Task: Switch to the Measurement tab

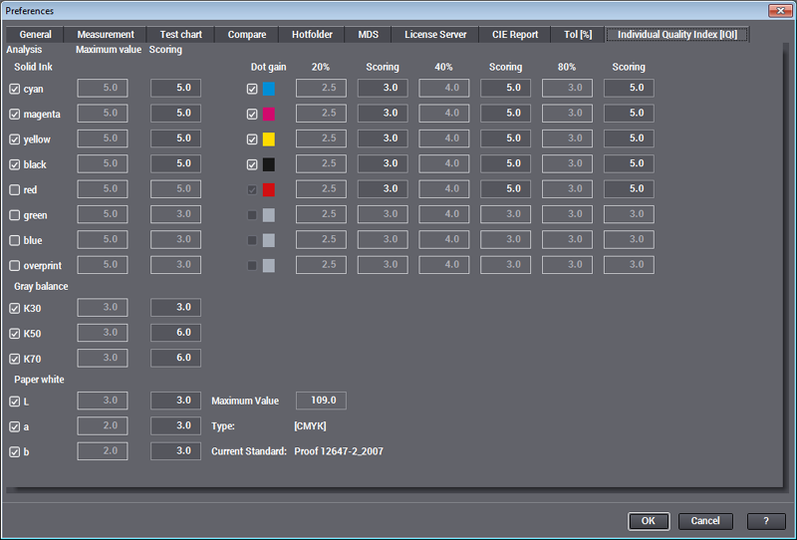Action: 106,35
